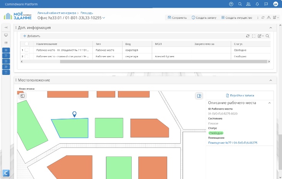282x179 pixels.
Task: Click page vertical scrollbar up arrow
Action: [280, 25]
